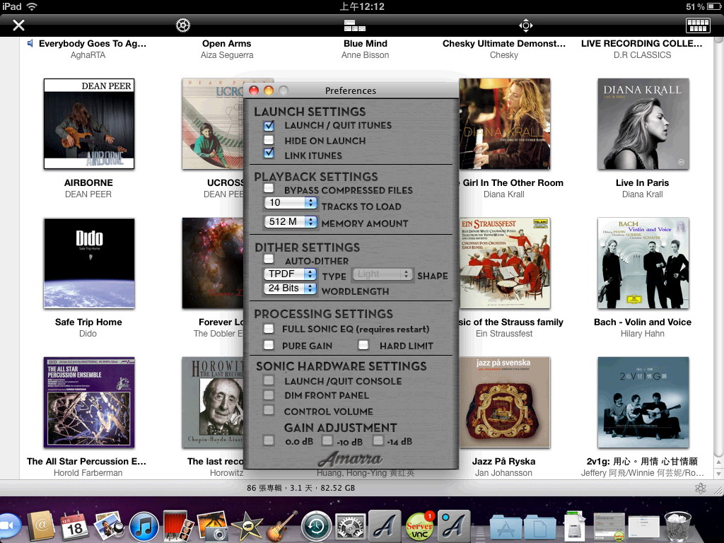
Task: Open the Applications folder in the dock
Action: click(505, 527)
